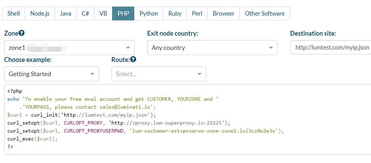Select the active PHP tab
371x163 pixels.
click(123, 13)
